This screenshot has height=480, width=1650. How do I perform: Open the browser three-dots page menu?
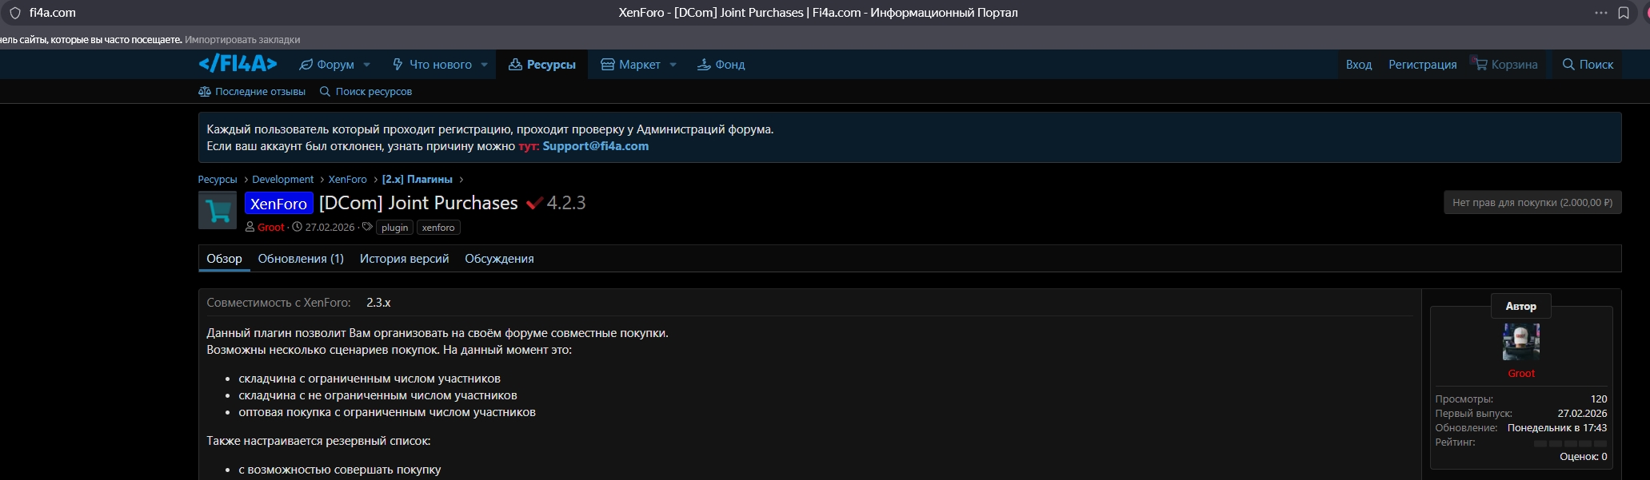1601,13
